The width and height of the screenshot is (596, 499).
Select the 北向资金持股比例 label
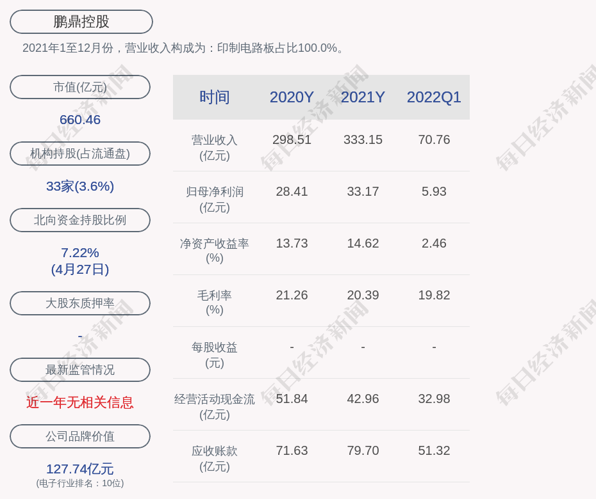tap(80, 220)
